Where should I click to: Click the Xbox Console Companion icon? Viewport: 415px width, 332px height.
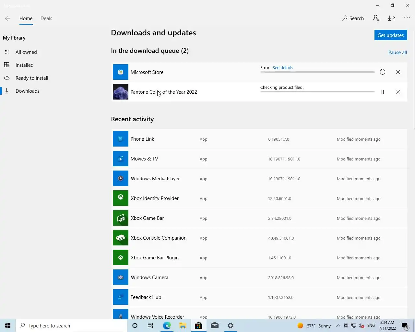pyautogui.click(x=121, y=238)
